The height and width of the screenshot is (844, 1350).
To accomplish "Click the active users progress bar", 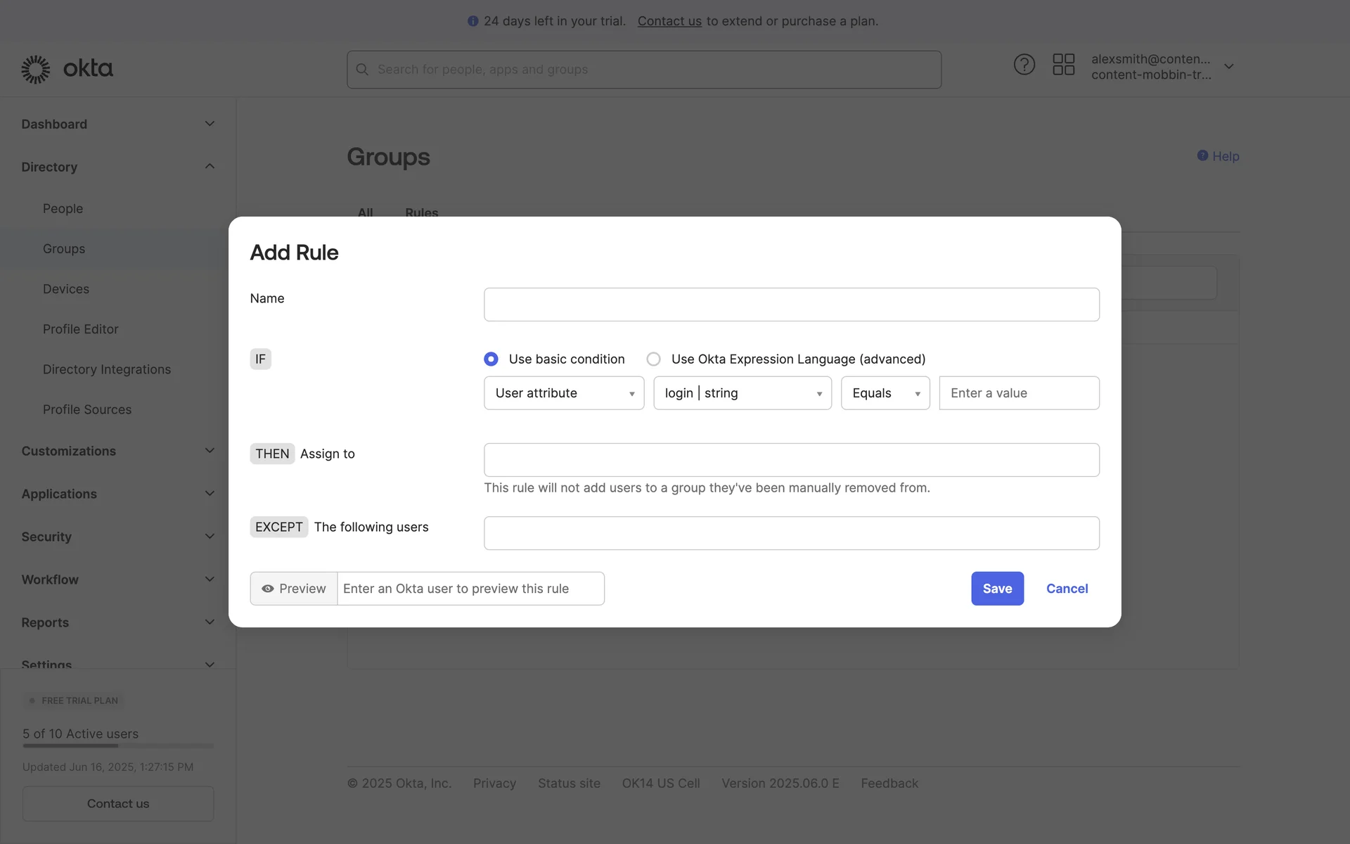I will (117, 746).
